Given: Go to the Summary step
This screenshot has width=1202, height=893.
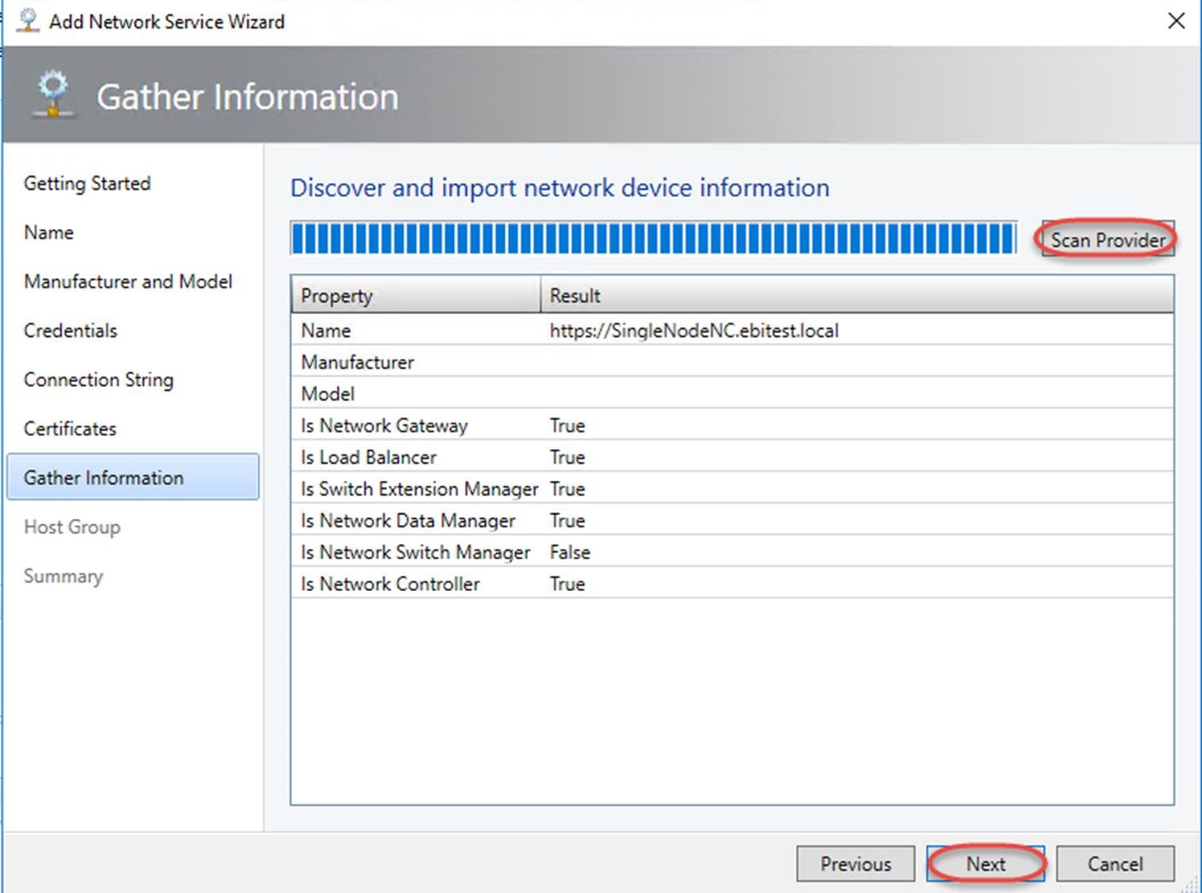Looking at the screenshot, I should click(x=64, y=576).
